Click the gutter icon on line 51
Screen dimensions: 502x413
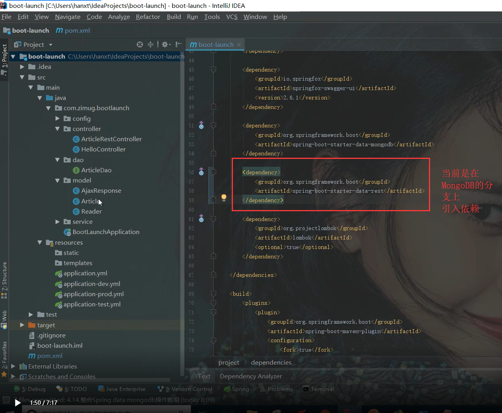click(201, 125)
